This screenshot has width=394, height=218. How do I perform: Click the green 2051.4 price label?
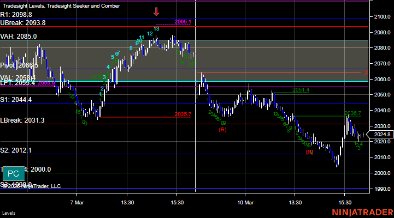click(x=301, y=90)
